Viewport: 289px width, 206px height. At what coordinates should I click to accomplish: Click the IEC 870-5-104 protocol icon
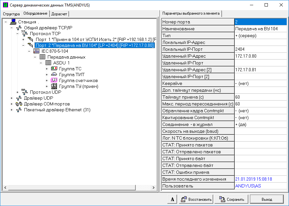pyautogui.click(x=36, y=51)
